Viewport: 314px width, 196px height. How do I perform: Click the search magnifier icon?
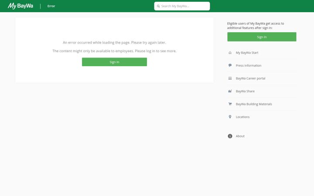[158, 6]
